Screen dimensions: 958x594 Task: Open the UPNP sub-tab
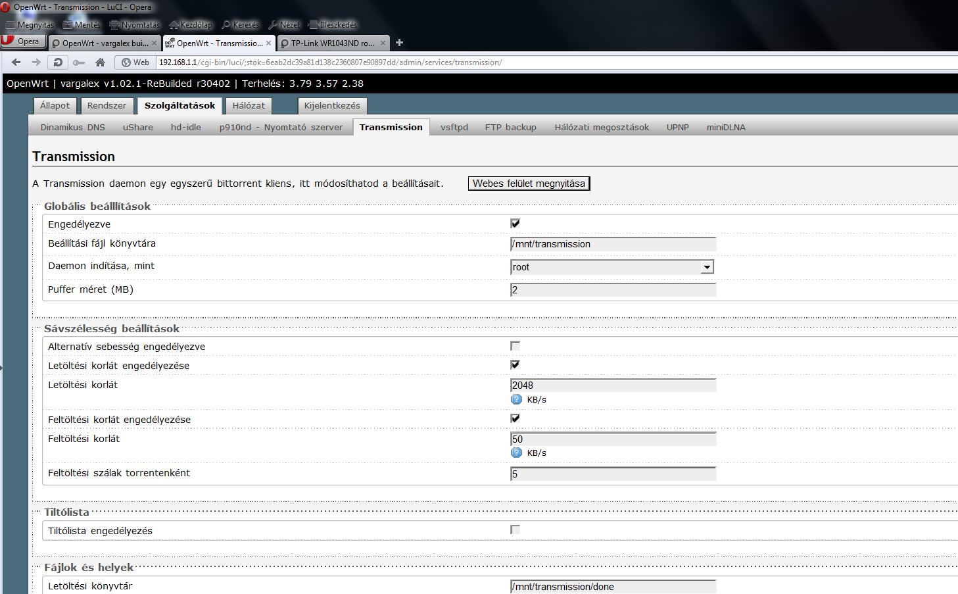(x=678, y=128)
